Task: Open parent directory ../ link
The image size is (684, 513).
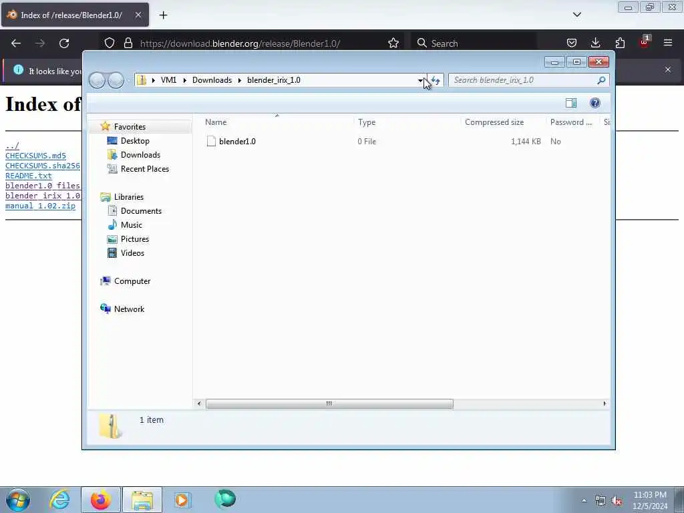Action: pos(12,146)
